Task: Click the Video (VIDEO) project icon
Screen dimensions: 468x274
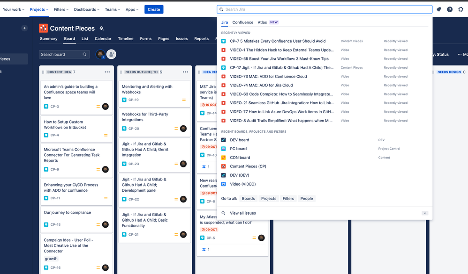Action: pos(223,184)
